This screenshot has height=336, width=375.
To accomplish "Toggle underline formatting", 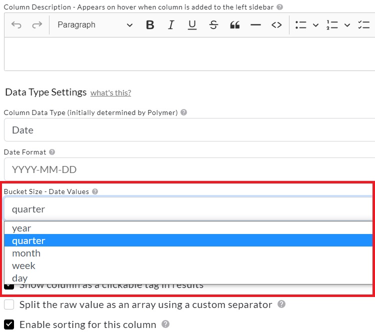I will pyautogui.click(x=192, y=25).
